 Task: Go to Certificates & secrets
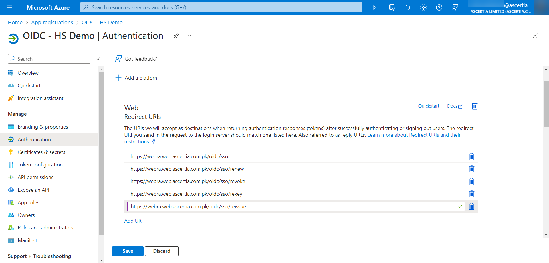point(41,152)
